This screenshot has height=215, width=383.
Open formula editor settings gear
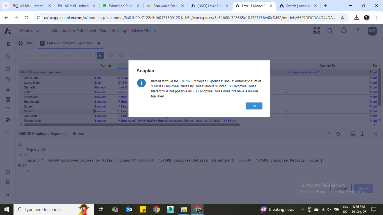pos(338,134)
